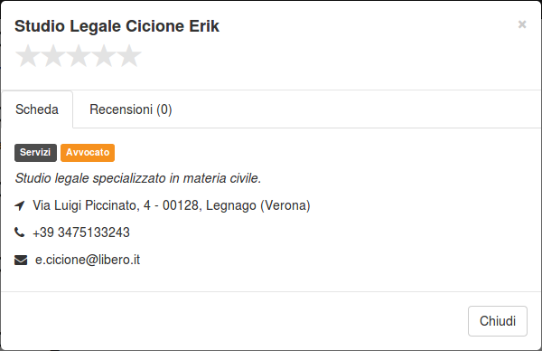Click the orange Avvocato badge
The height and width of the screenshot is (351, 542).
(x=88, y=153)
